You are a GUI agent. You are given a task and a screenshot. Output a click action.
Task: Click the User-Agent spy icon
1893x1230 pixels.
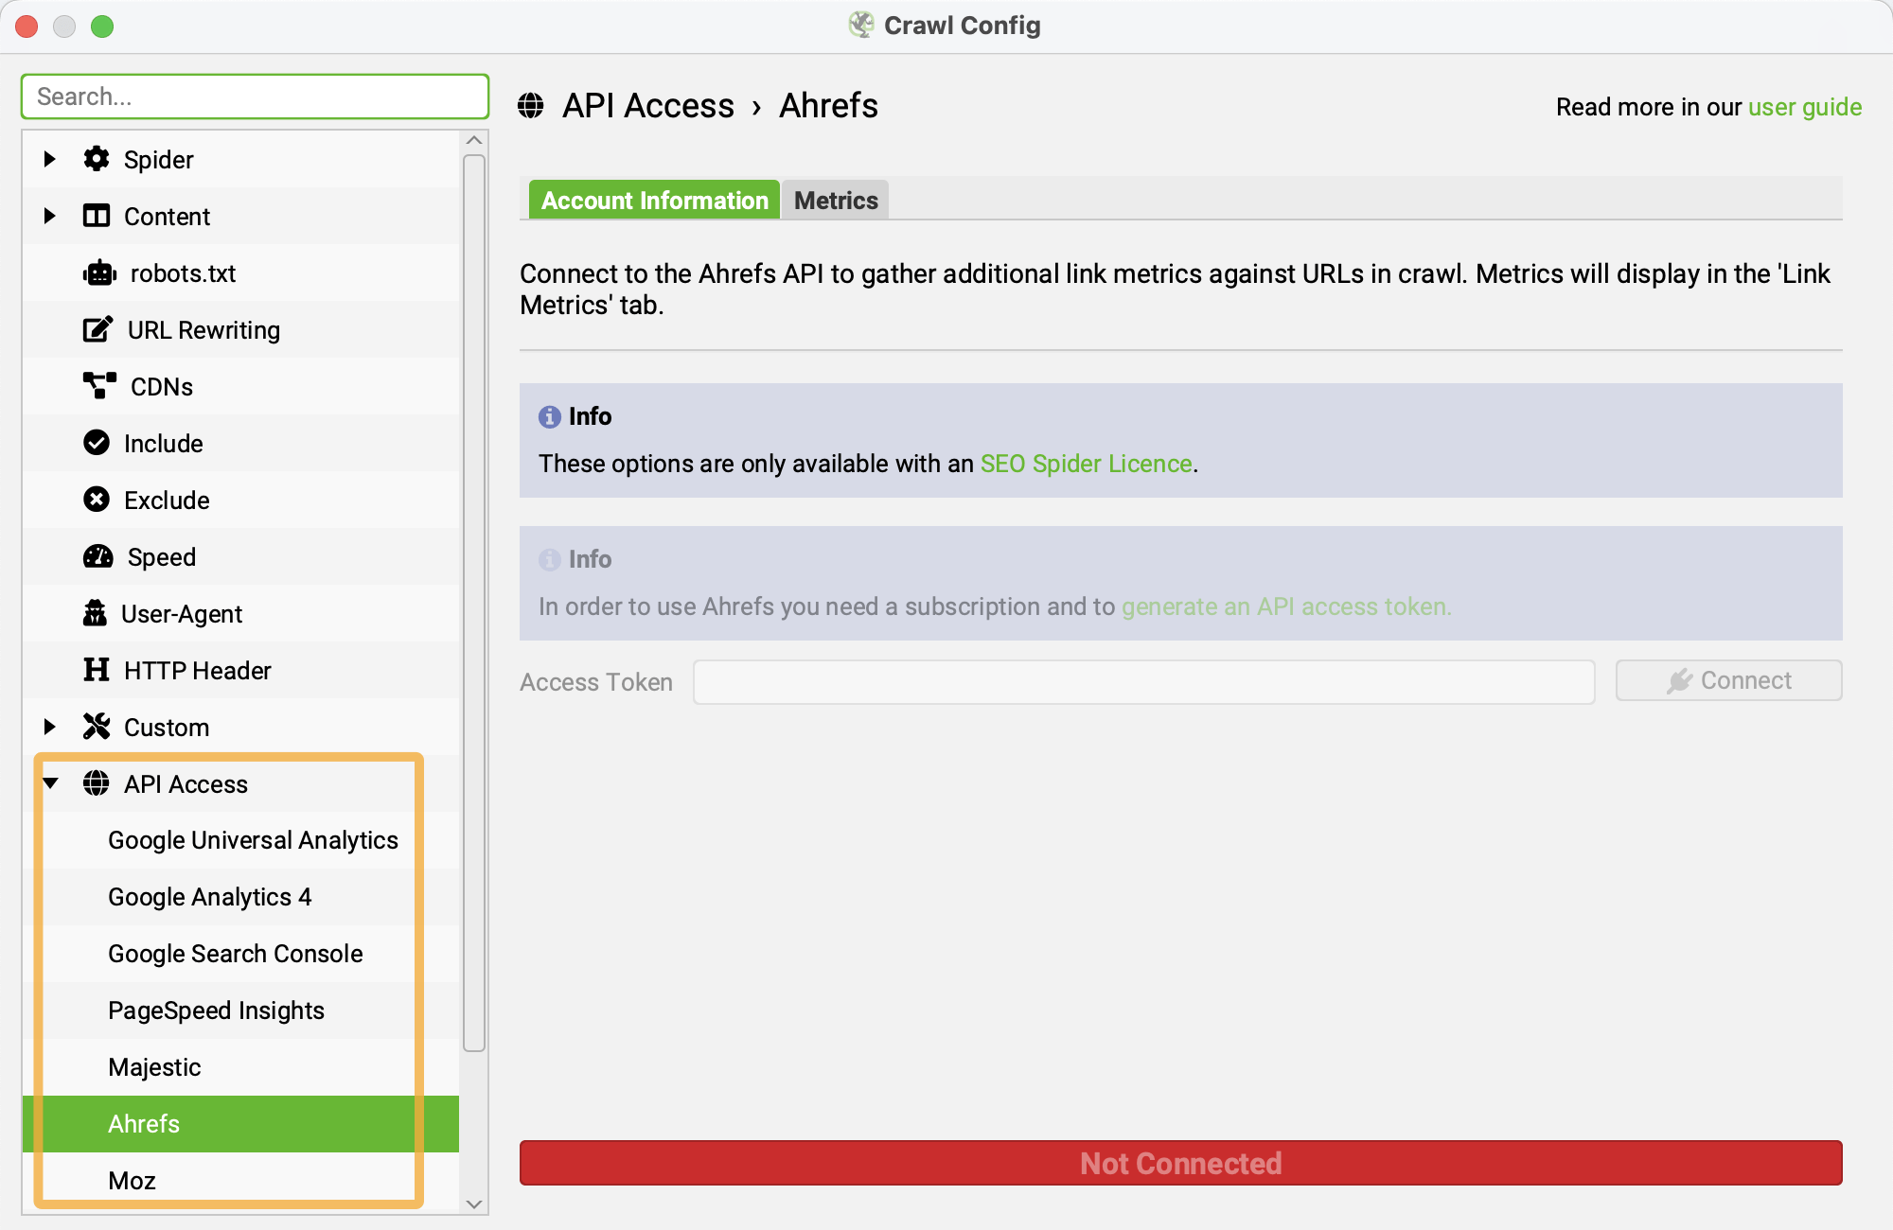click(95, 613)
